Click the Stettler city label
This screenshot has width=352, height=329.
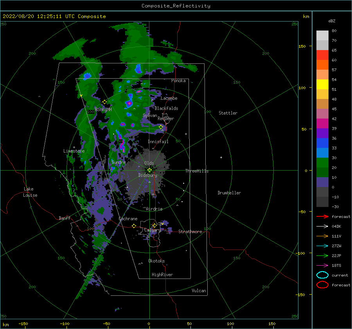(x=228, y=113)
